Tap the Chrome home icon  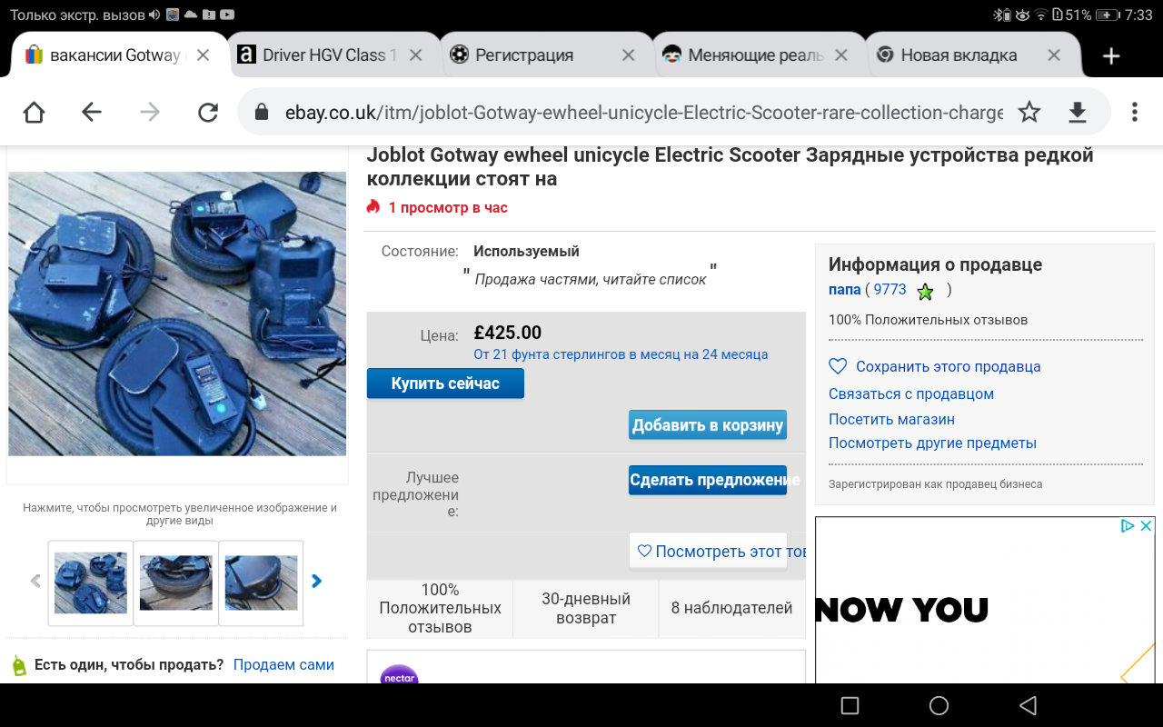click(34, 112)
